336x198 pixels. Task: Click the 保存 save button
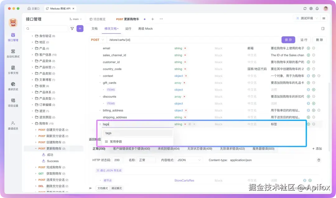[288, 40]
